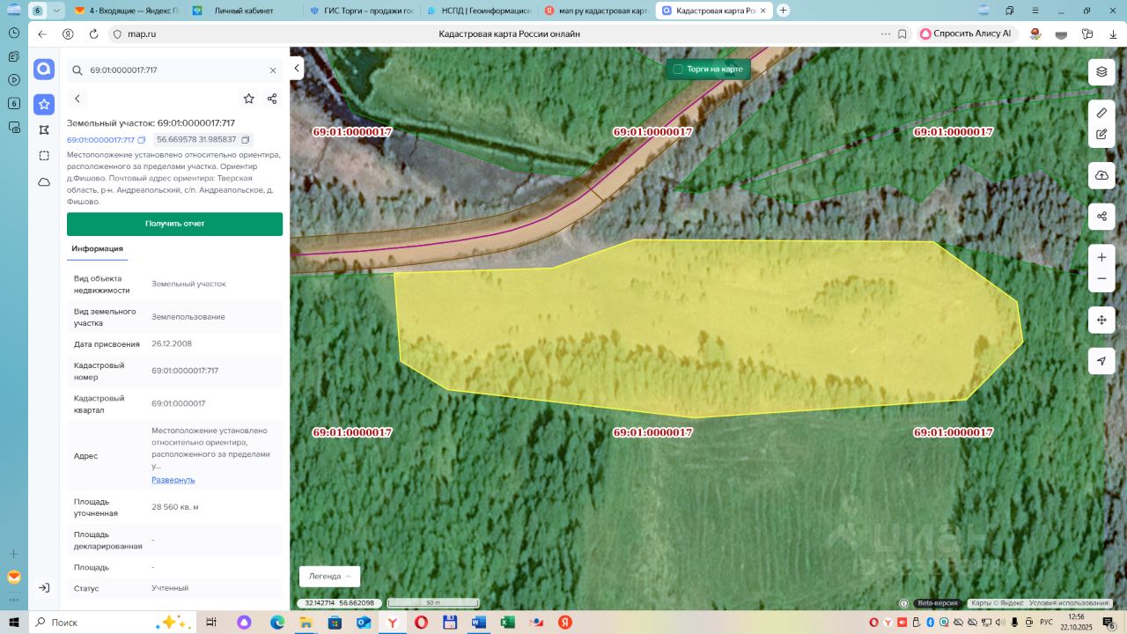Zoom out on the map
The image size is (1127, 634).
pyautogui.click(x=1101, y=278)
